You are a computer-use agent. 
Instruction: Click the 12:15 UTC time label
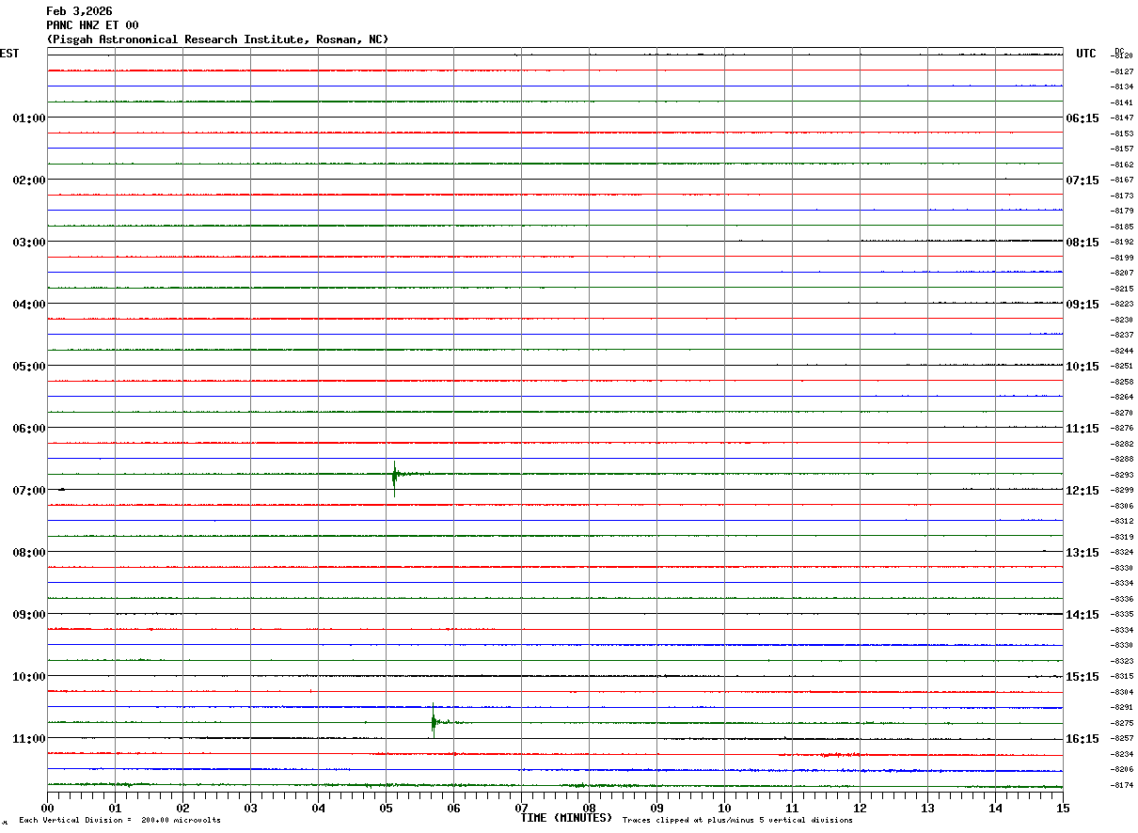pyautogui.click(x=1082, y=491)
